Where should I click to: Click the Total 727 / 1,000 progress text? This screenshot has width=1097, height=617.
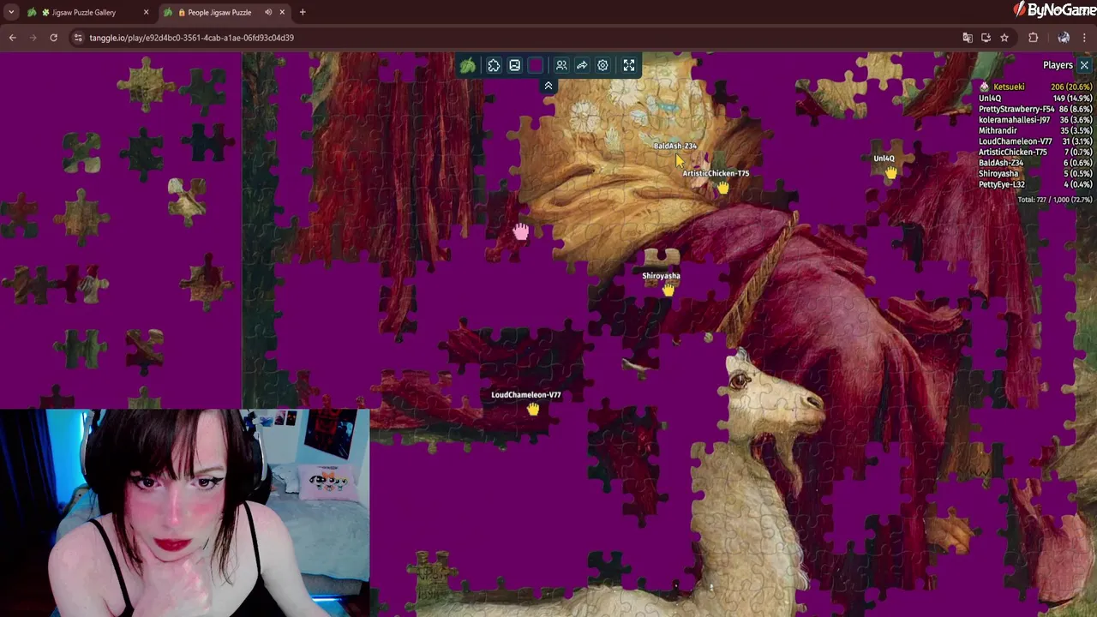click(x=1055, y=200)
